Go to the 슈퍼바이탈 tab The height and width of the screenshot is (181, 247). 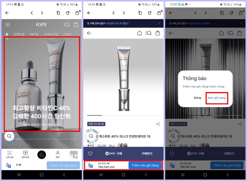pos(51,34)
